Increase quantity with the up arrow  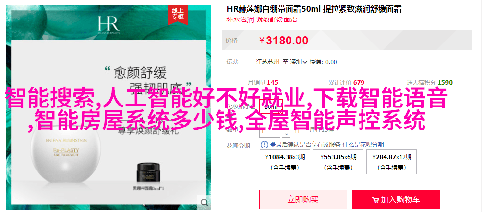pyautogui.click(x=286, y=127)
